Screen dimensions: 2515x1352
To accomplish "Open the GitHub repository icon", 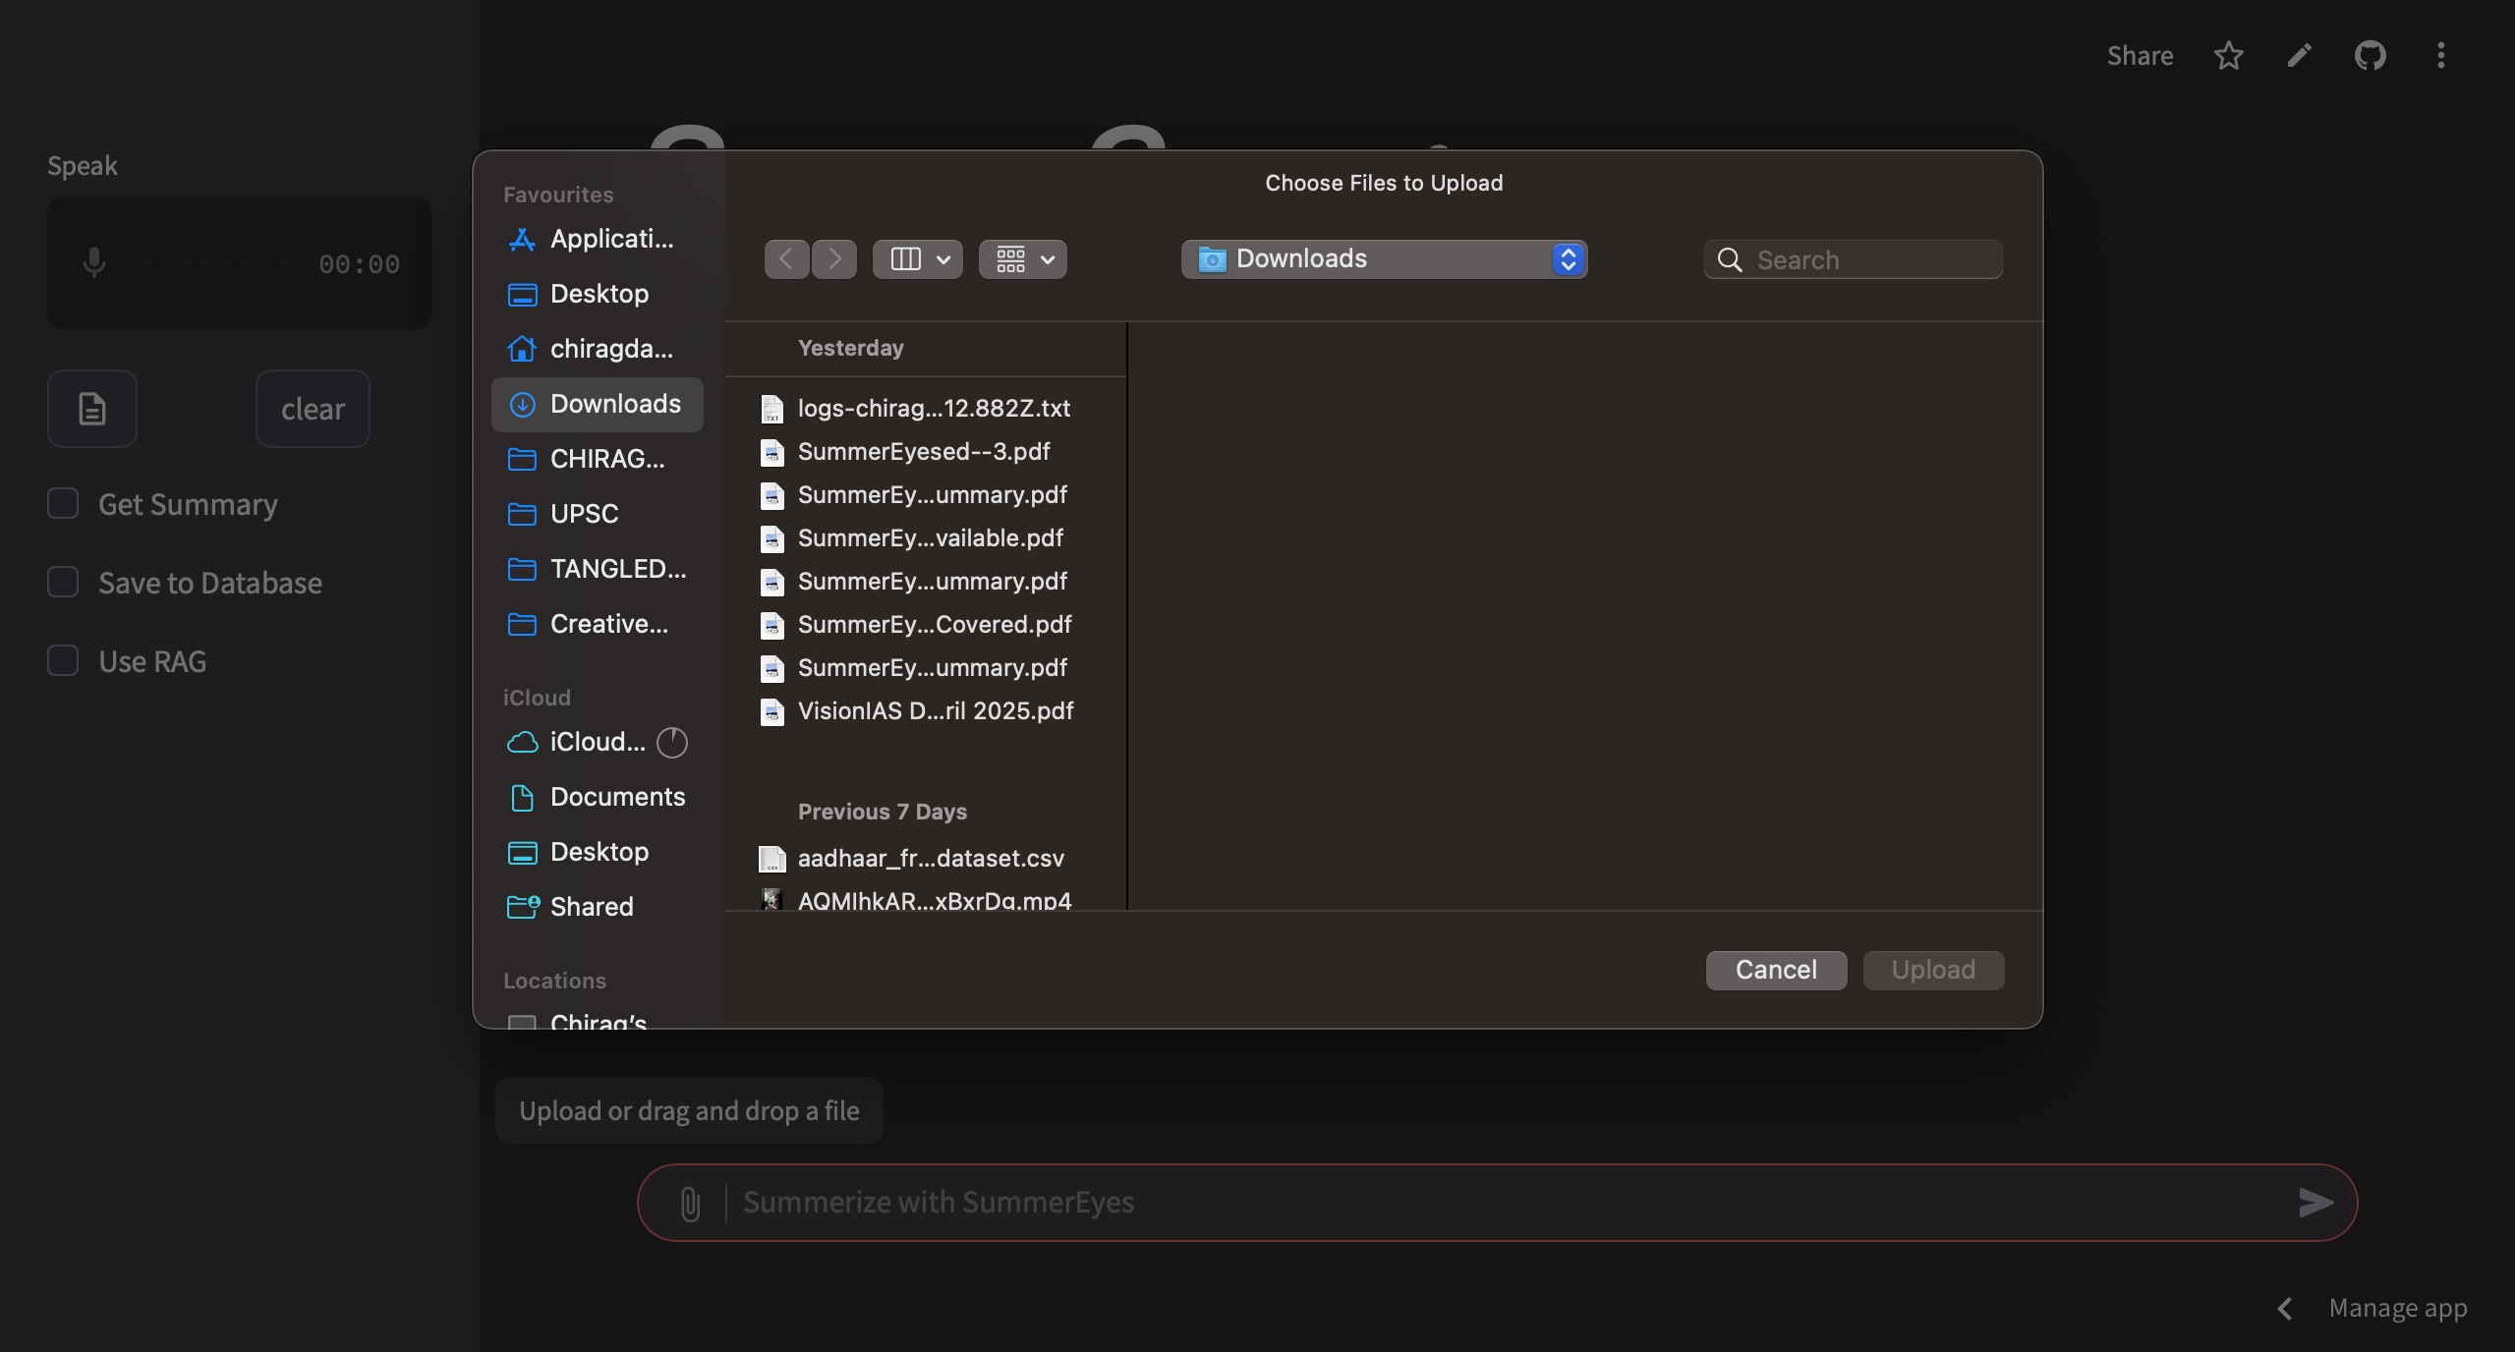I will coord(2370,56).
